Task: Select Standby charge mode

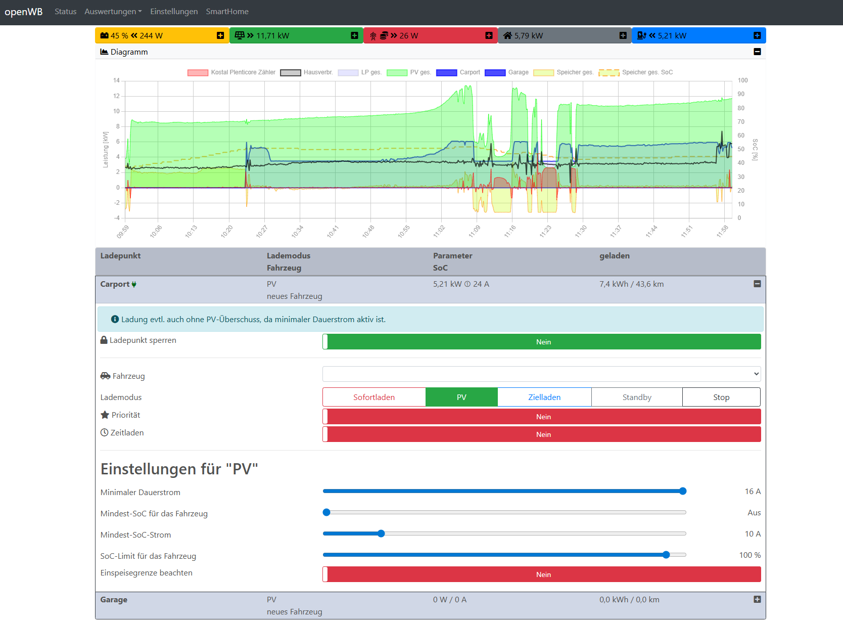Action: tap(637, 397)
